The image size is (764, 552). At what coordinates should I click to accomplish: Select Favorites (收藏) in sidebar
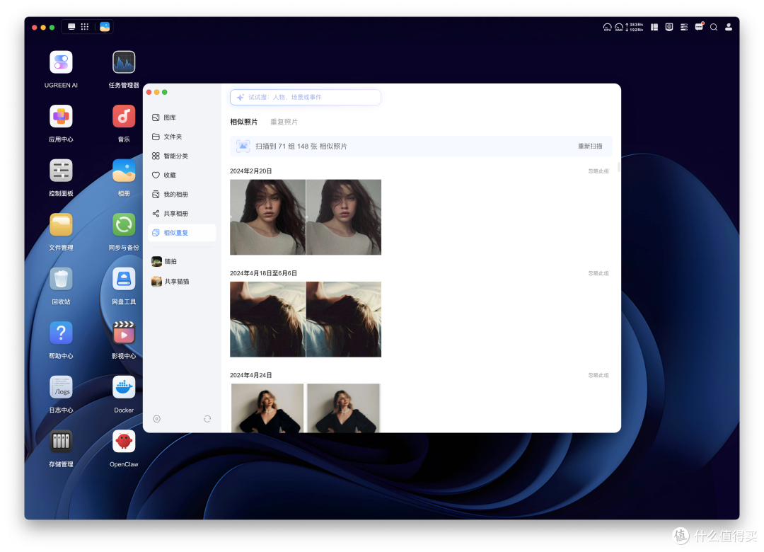[182, 175]
